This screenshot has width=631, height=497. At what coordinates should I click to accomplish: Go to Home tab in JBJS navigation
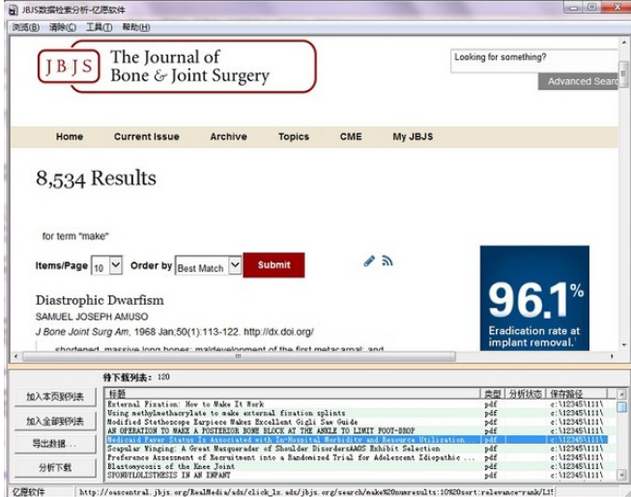[x=70, y=137]
